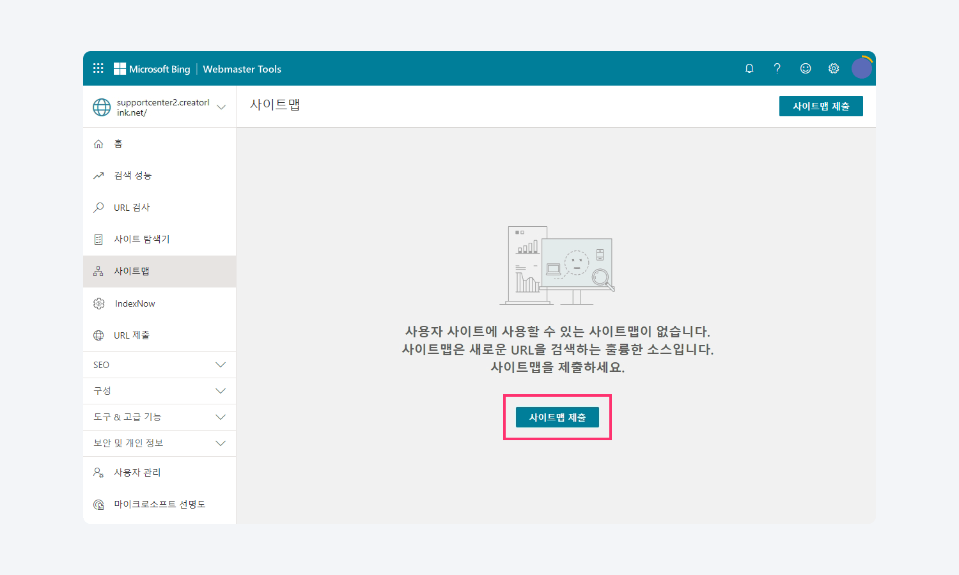Select URL 검사 in sidebar
The width and height of the screenshot is (959, 575).
132,208
